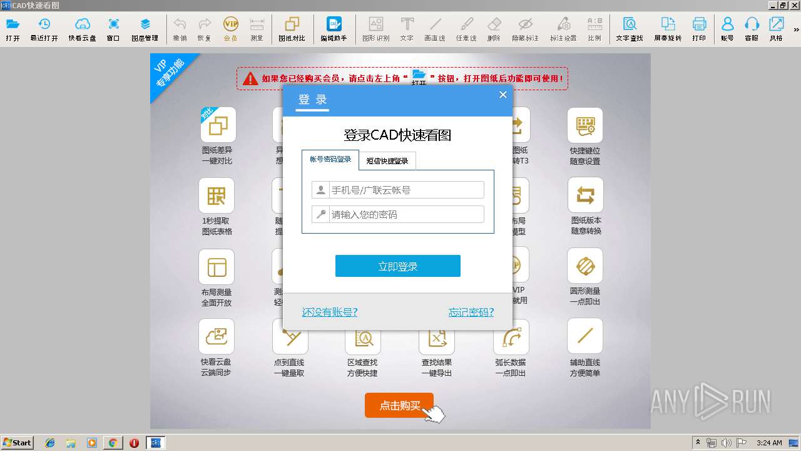The image size is (801, 451).
Task: Click the 撤销 undo arrow
Action: coord(180,29)
